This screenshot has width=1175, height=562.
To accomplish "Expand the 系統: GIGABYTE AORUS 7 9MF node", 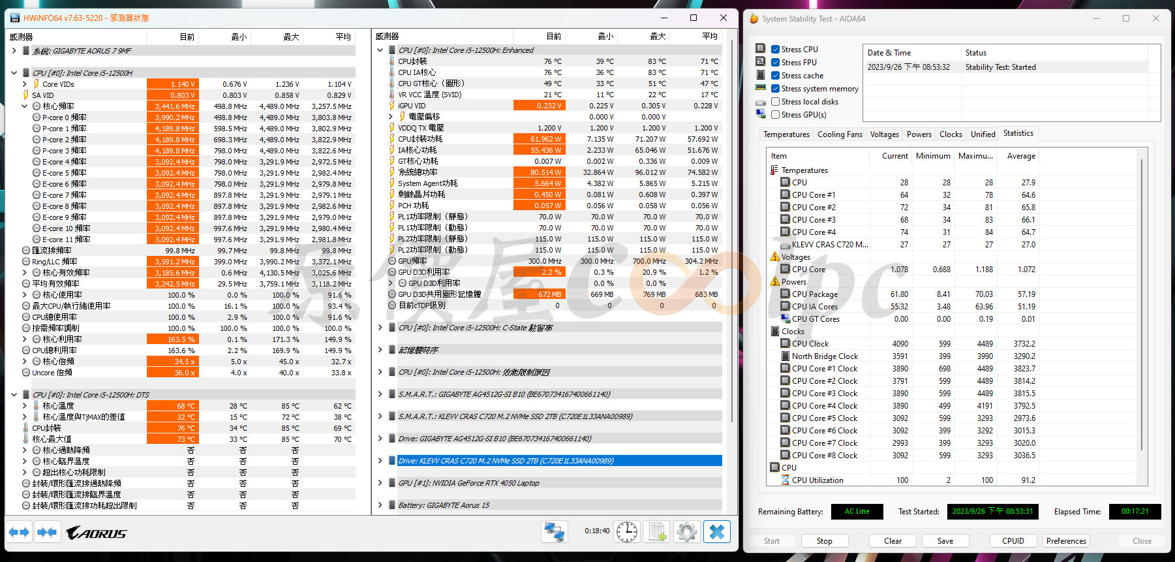I will 14,51.
